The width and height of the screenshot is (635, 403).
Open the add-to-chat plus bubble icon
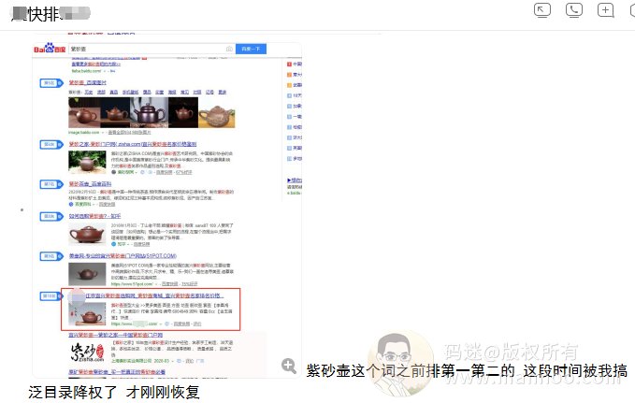pyautogui.click(x=606, y=10)
